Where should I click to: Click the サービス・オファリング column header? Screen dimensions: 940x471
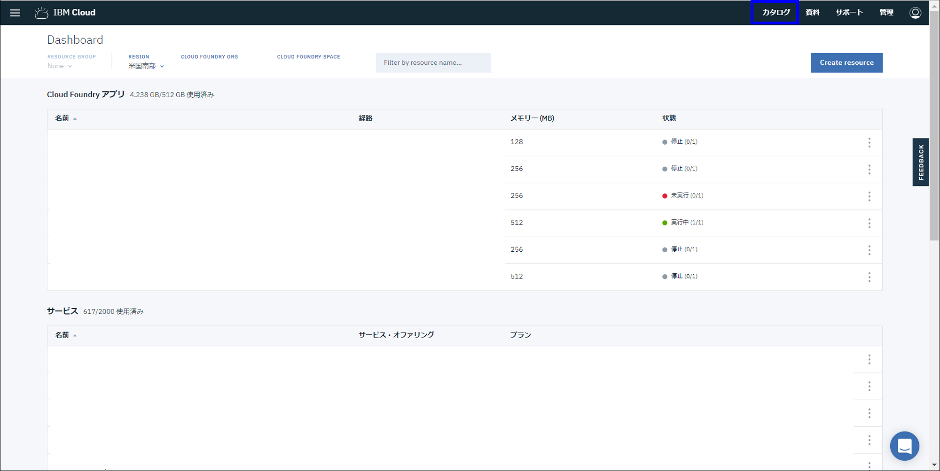click(x=396, y=335)
